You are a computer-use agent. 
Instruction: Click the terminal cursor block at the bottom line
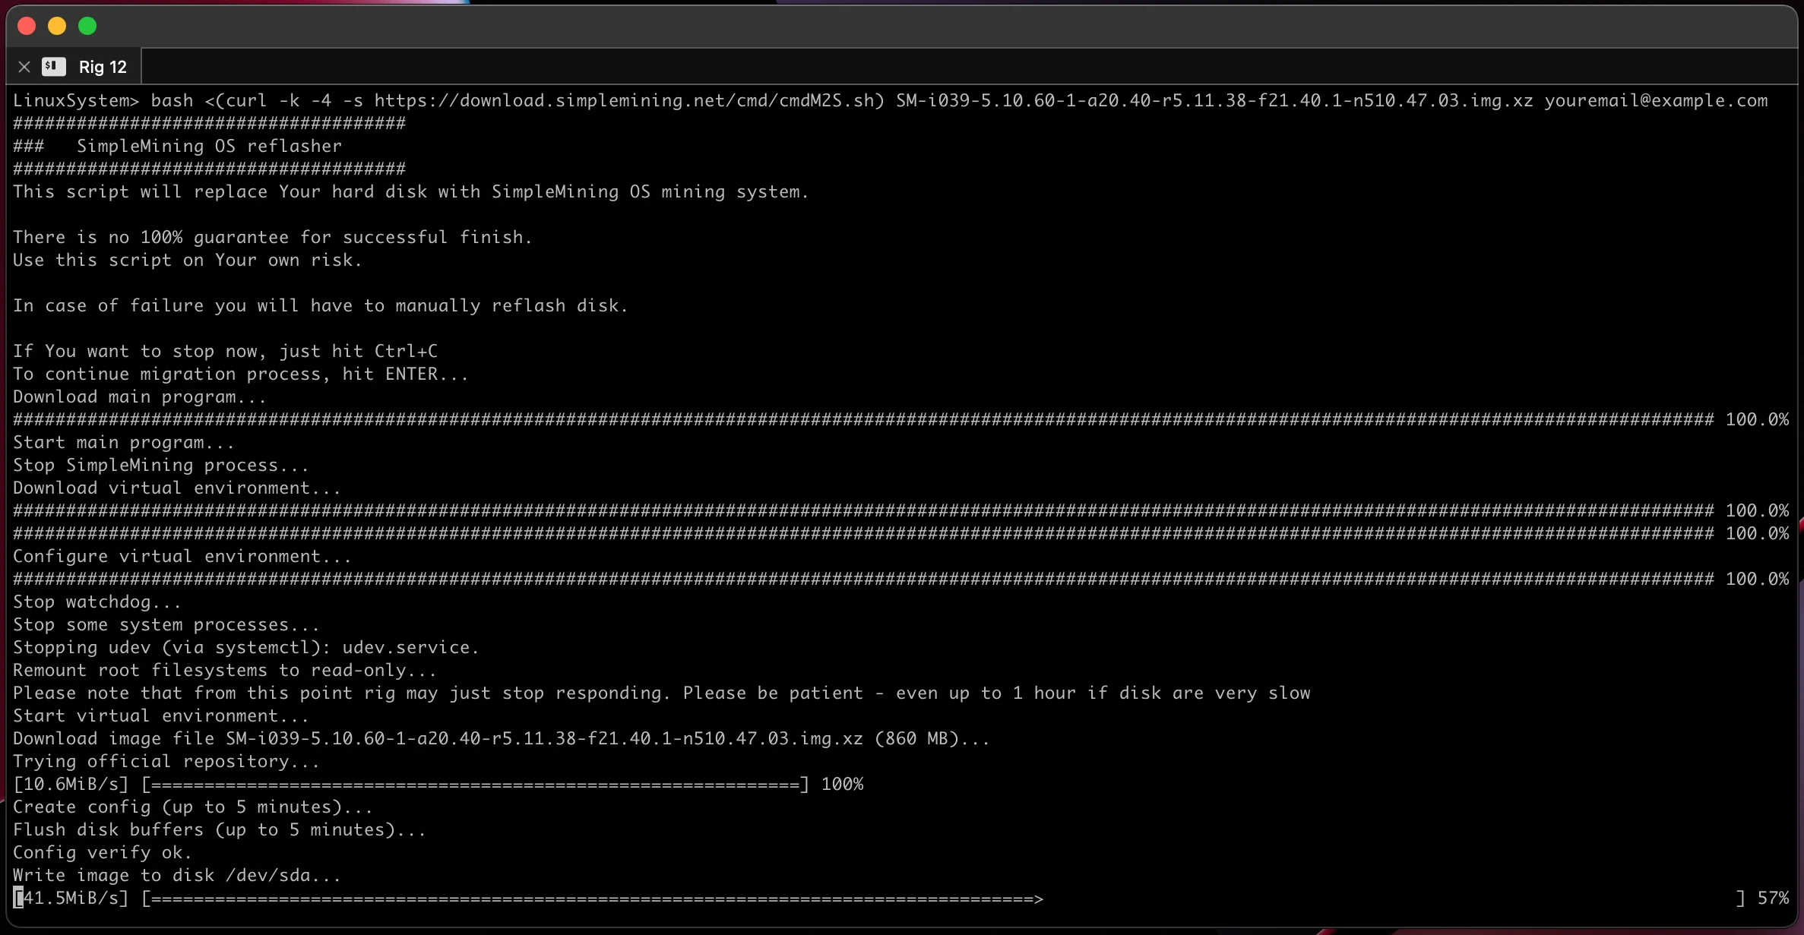coord(18,898)
